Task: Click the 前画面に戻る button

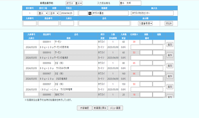Action: [x=100, y=108]
